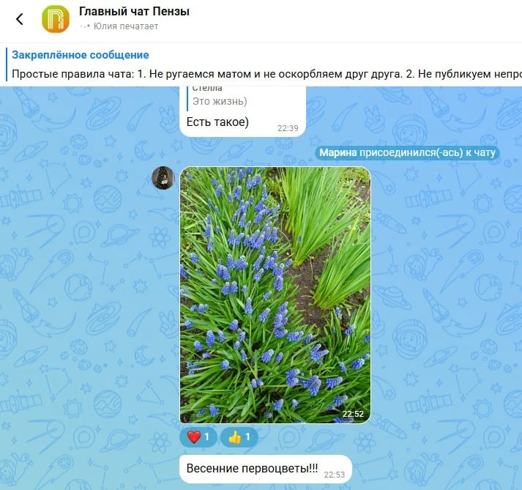Click the 22:52 timestamp on photo
Screen dimensions: 522x490
click(x=353, y=414)
